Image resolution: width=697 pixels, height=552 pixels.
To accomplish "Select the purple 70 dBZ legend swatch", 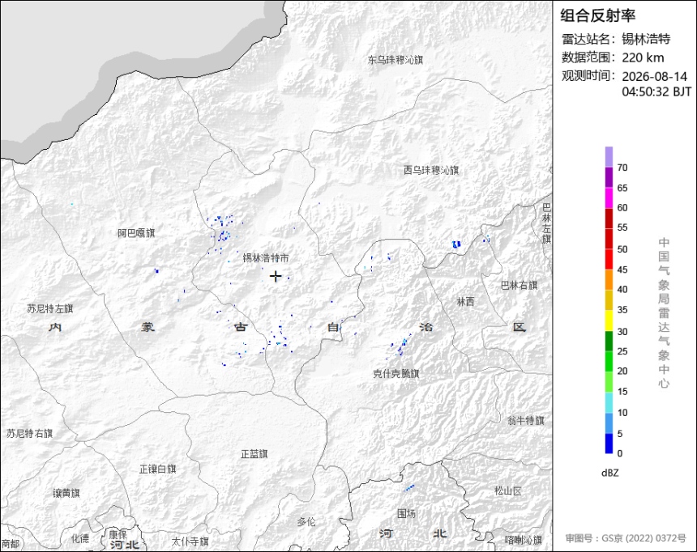I will click(x=609, y=157).
